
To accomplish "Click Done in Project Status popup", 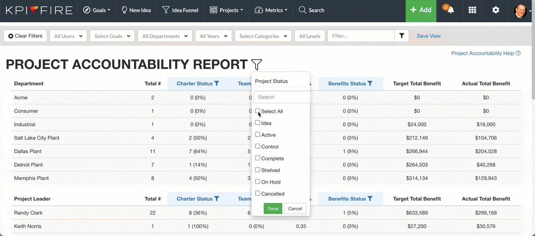I will pyautogui.click(x=273, y=208).
